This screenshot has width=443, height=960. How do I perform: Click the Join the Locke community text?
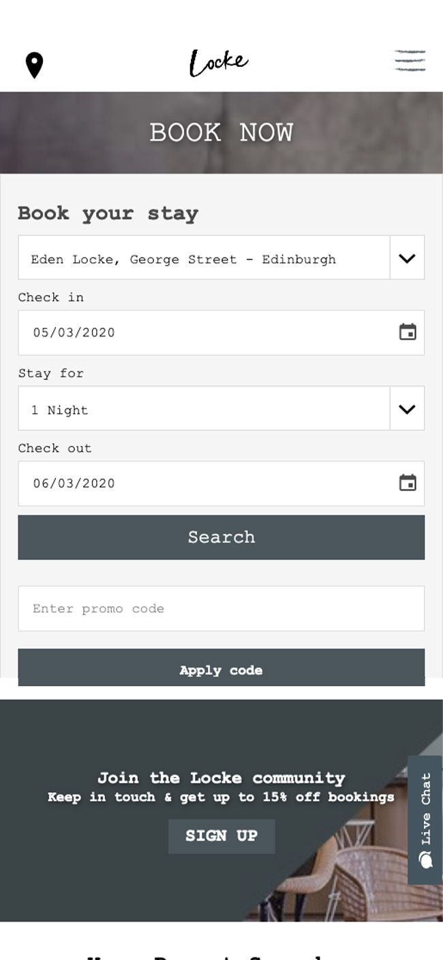click(221, 778)
